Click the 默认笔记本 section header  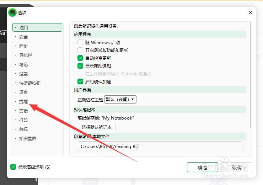pos(160,110)
